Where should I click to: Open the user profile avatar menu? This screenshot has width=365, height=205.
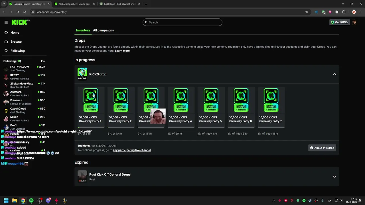pyautogui.click(x=354, y=22)
